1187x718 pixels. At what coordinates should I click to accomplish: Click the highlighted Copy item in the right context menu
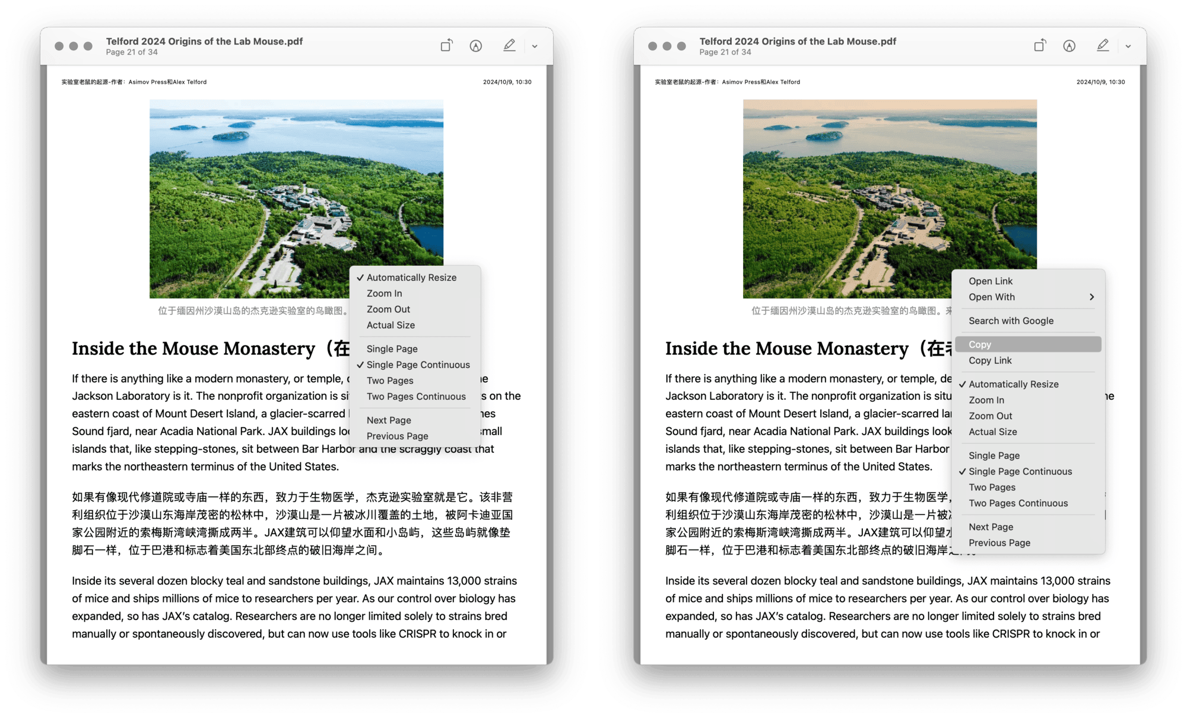click(x=1028, y=345)
